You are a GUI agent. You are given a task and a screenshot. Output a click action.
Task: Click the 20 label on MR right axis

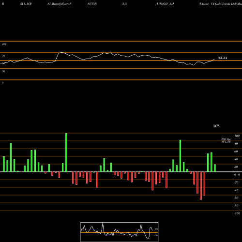(236, 167)
